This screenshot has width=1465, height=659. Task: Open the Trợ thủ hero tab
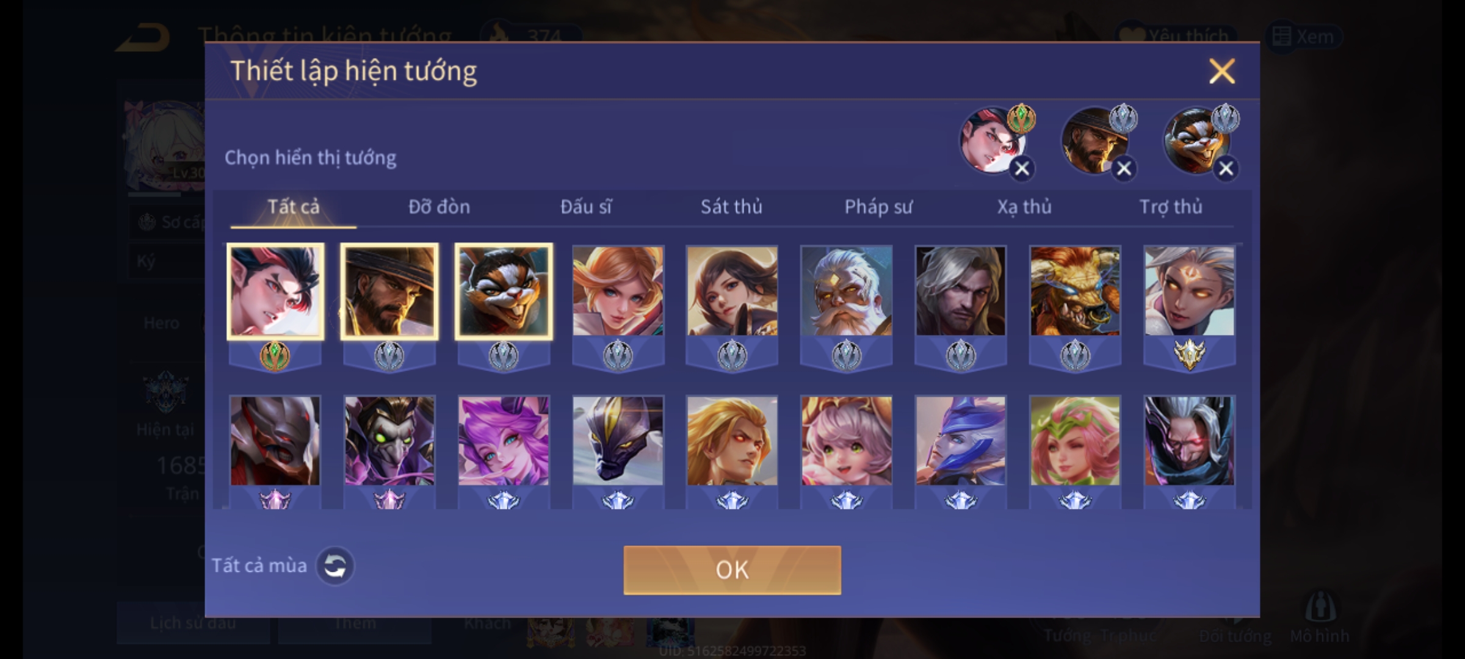coord(1171,207)
